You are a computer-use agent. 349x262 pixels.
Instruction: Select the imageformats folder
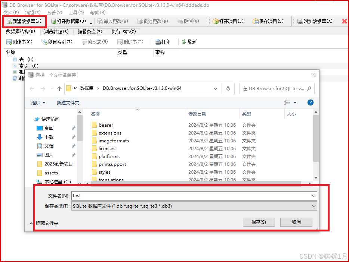pos(110,141)
